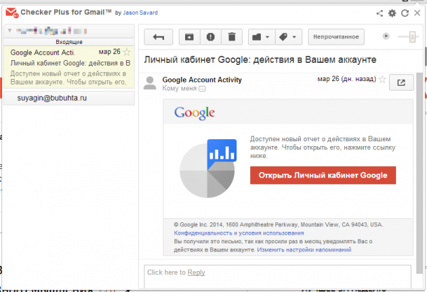Open the move-to folder dropdown
Viewport: 427px width, 292px height.
pos(262,37)
